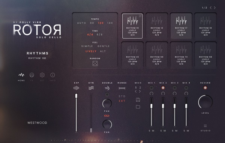
Task: Toggle Mix 2 power button
Action: click(163, 87)
